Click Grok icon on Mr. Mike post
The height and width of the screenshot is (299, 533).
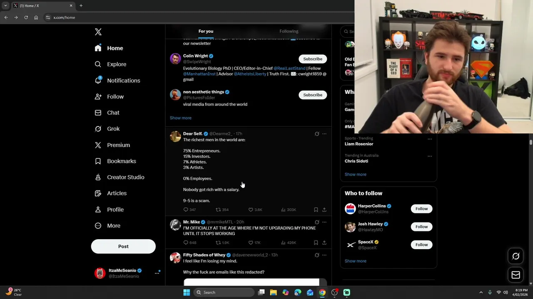click(x=317, y=222)
